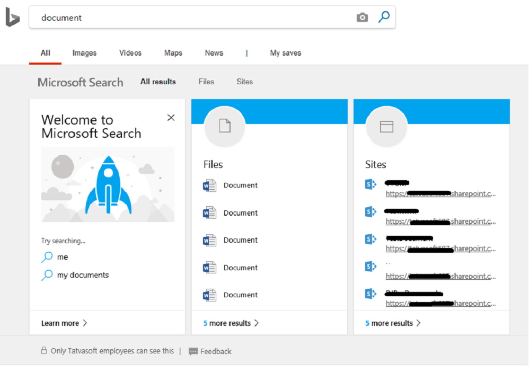Screen dimensions: 529x372
Task: Click the magnifier icon next to 'me'
Action: click(x=47, y=257)
